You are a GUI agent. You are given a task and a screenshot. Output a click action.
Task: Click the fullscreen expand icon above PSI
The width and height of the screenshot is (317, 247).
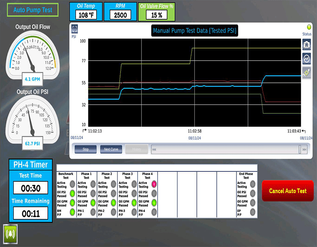[75, 29]
